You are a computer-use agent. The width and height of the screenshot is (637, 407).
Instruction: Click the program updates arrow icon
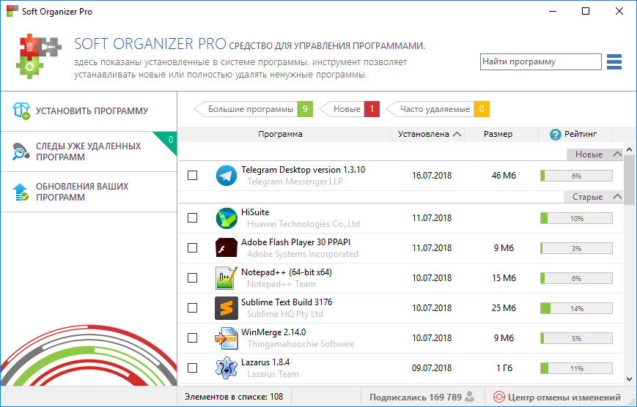pyautogui.click(x=21, y=192)
